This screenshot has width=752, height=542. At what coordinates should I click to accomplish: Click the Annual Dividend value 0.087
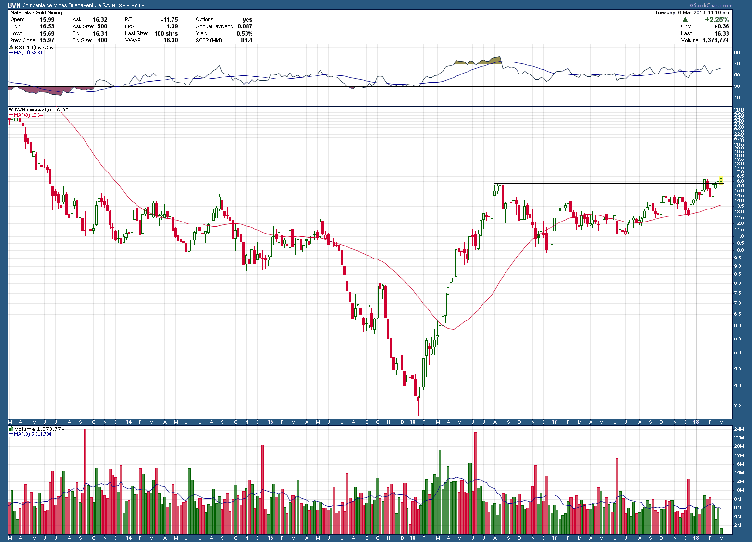click(245, 26)
